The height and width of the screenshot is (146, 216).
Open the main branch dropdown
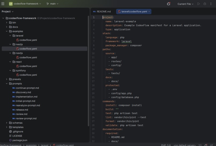click(x=54, y=4)
